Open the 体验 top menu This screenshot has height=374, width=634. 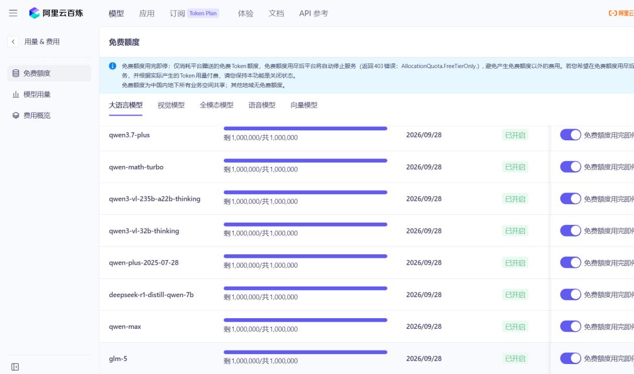tap(245, 14)
